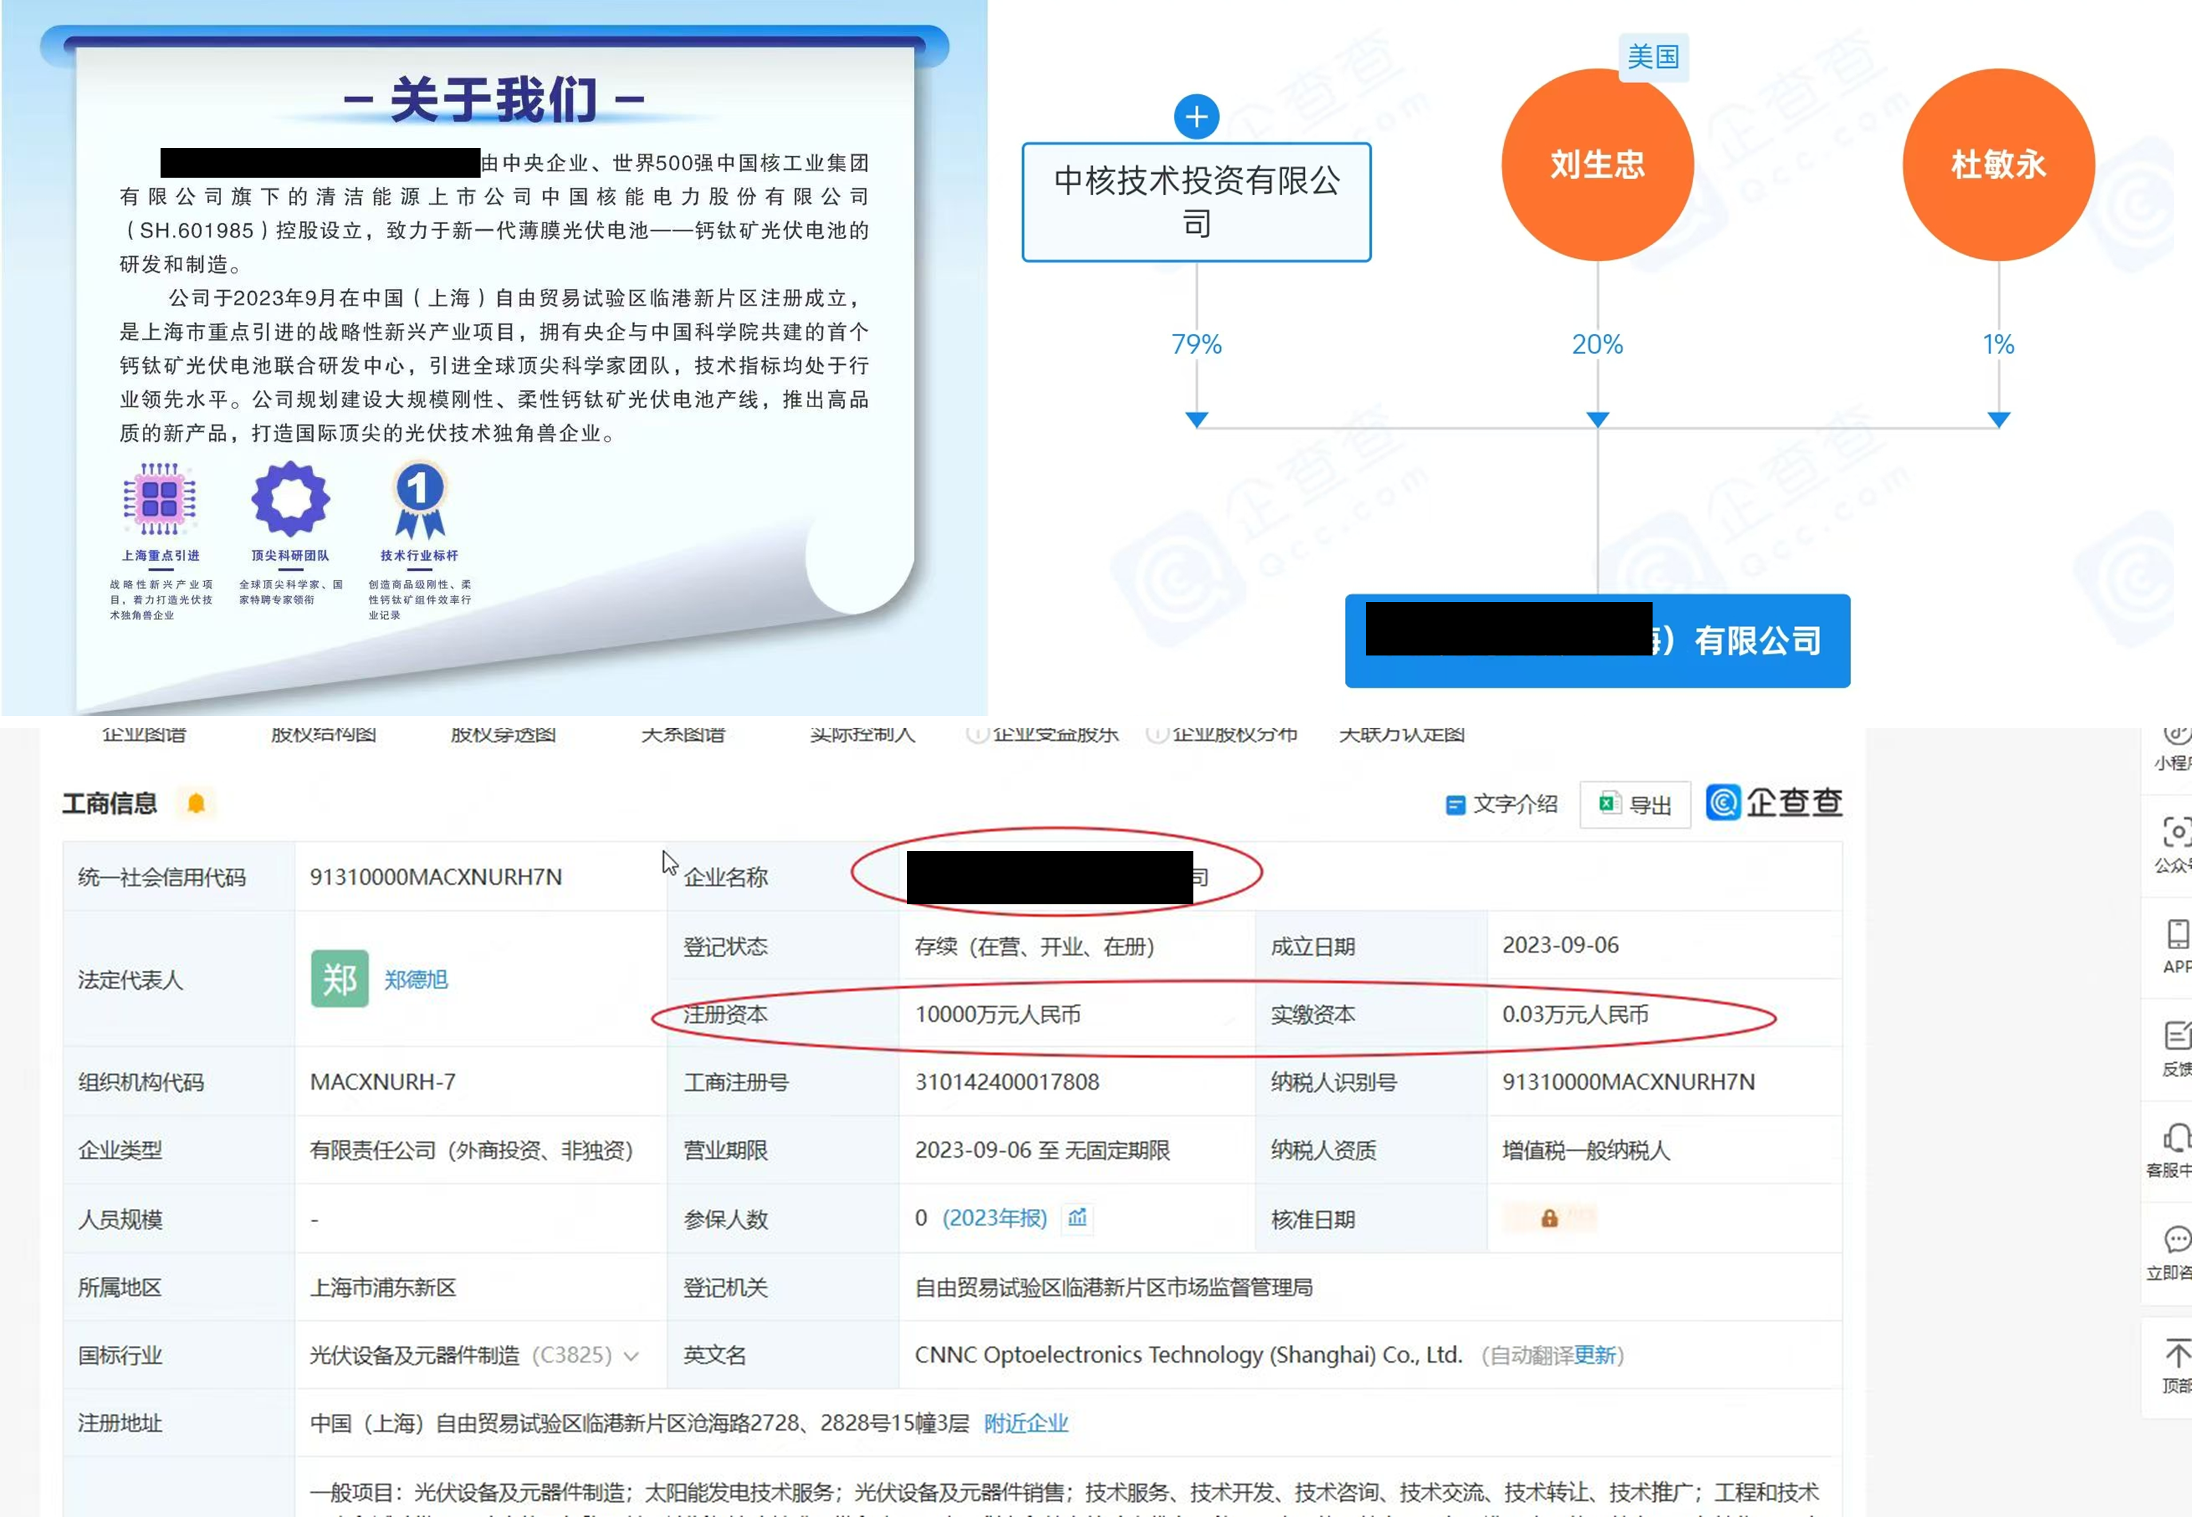Click the 纳税人识别号 value 91310000MACXNURH7N
The image size is (2192, 1517).
(x=1628, y=1081)
